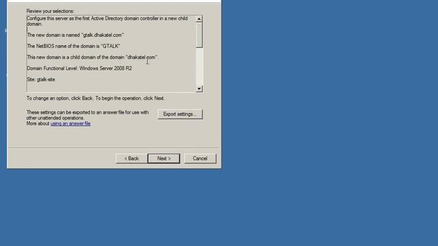The width and height of the screenshot is (438, 246).
Task: Click the review selections scrollbar thumb
Action: click(199, 35)
